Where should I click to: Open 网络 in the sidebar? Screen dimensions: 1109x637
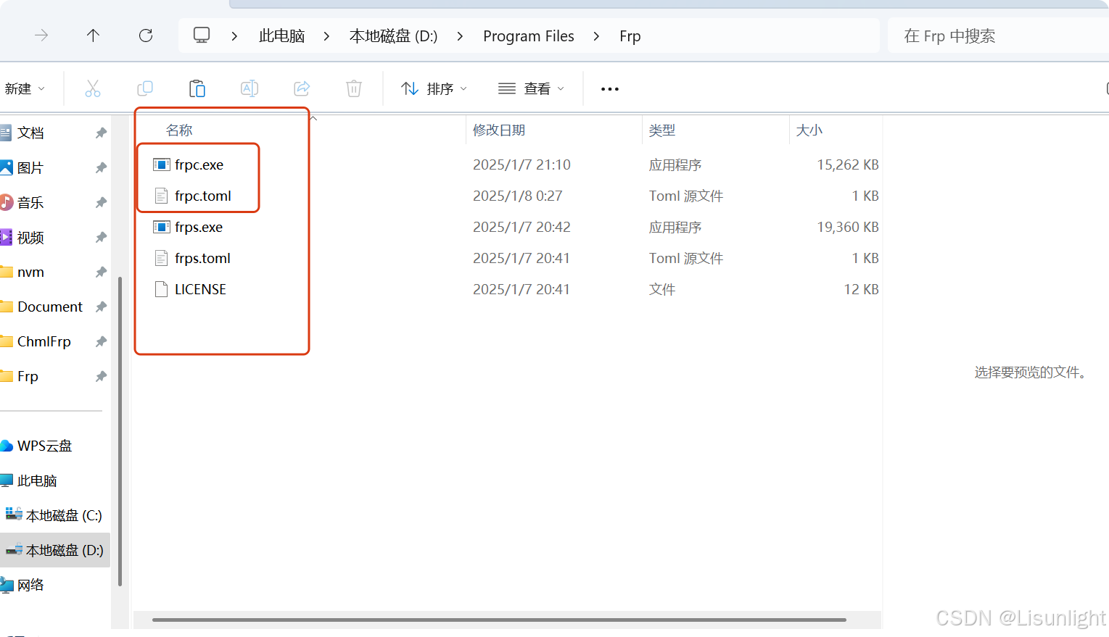click(30, 585)
